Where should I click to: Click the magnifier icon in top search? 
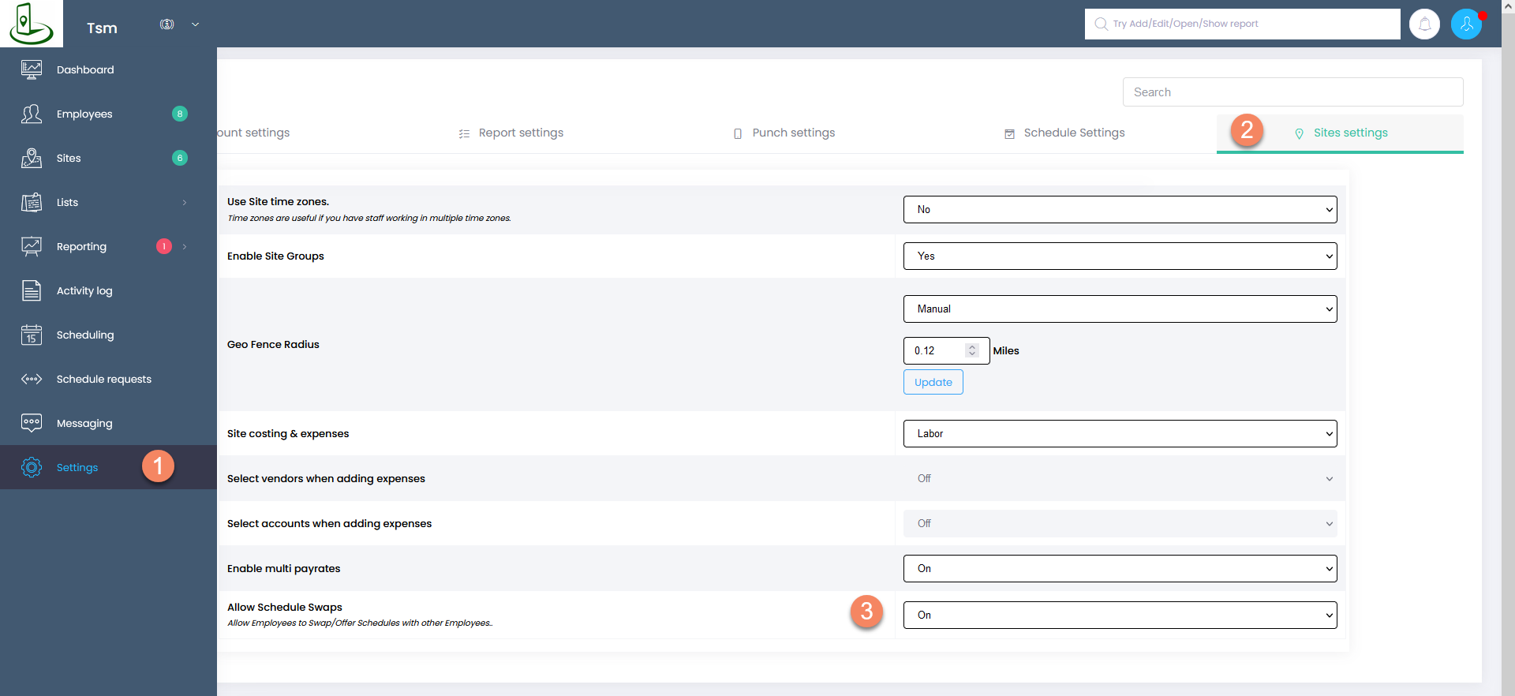(1101, 24)
